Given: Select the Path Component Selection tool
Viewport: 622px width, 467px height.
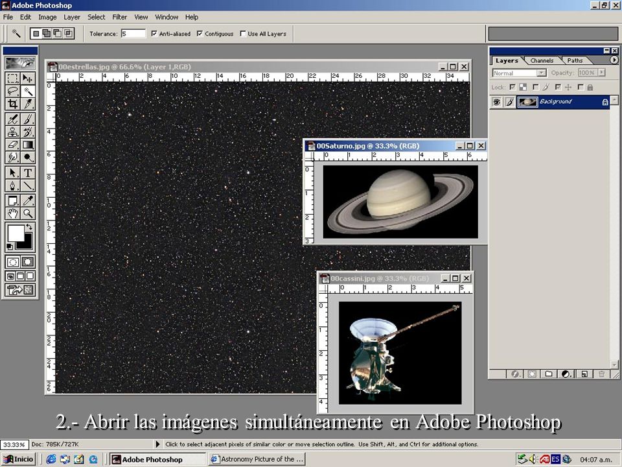Looking at the screenshot, I should pos(13,173).
